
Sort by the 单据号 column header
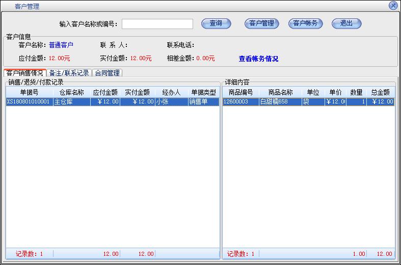point(29,92)
